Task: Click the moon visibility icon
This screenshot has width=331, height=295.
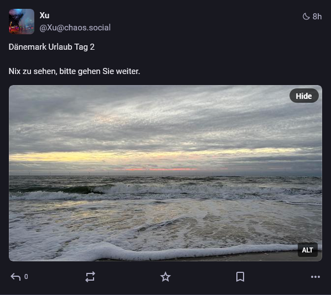Action: (x=306, y=17)
